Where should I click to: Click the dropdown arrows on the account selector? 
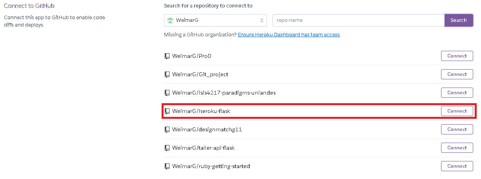[262, 20]
